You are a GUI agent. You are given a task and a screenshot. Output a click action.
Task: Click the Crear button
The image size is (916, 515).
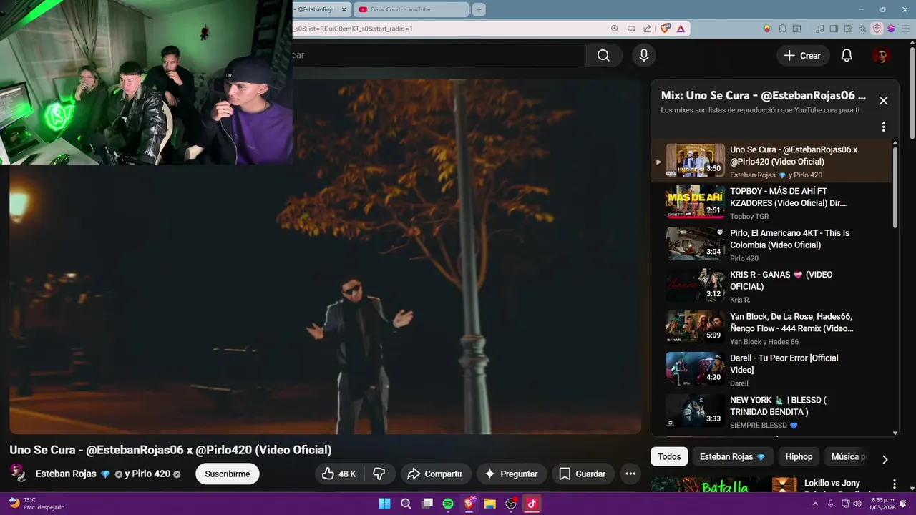click(803, 56)
